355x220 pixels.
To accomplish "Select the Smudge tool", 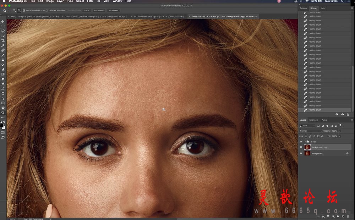I will click(x=3, y=79).
